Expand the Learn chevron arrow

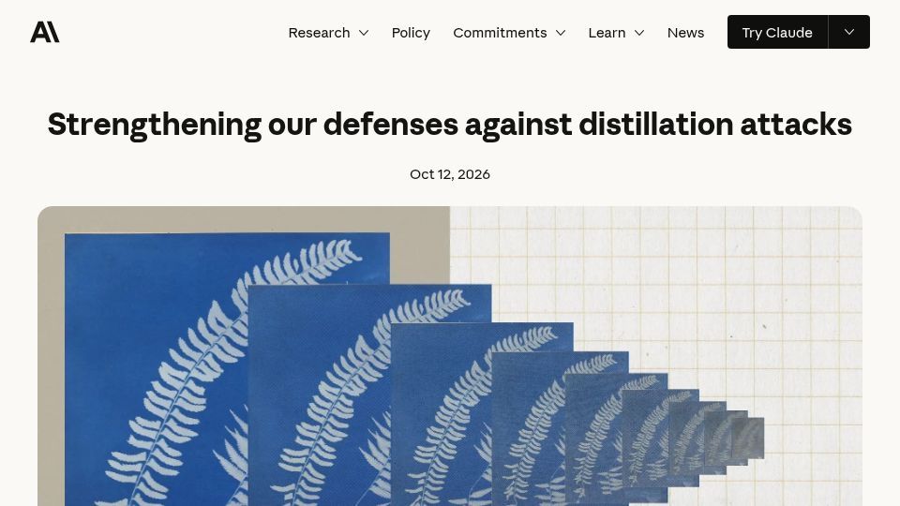coord(638,33)
